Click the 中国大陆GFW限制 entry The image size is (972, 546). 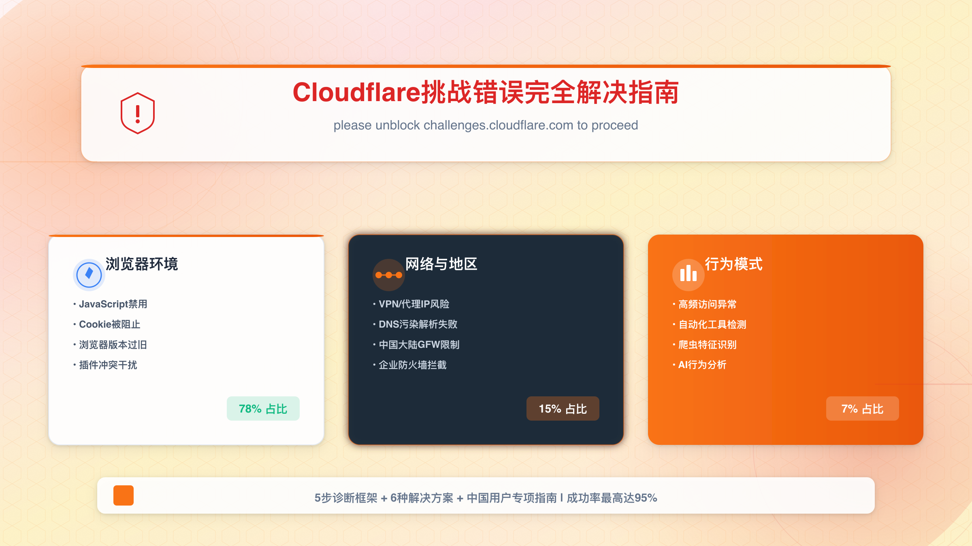point(416,345)
